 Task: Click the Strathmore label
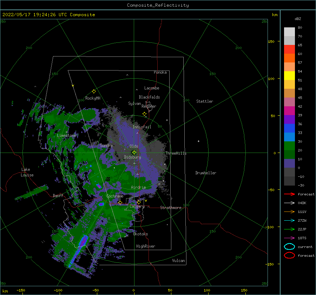click(171, 208)
